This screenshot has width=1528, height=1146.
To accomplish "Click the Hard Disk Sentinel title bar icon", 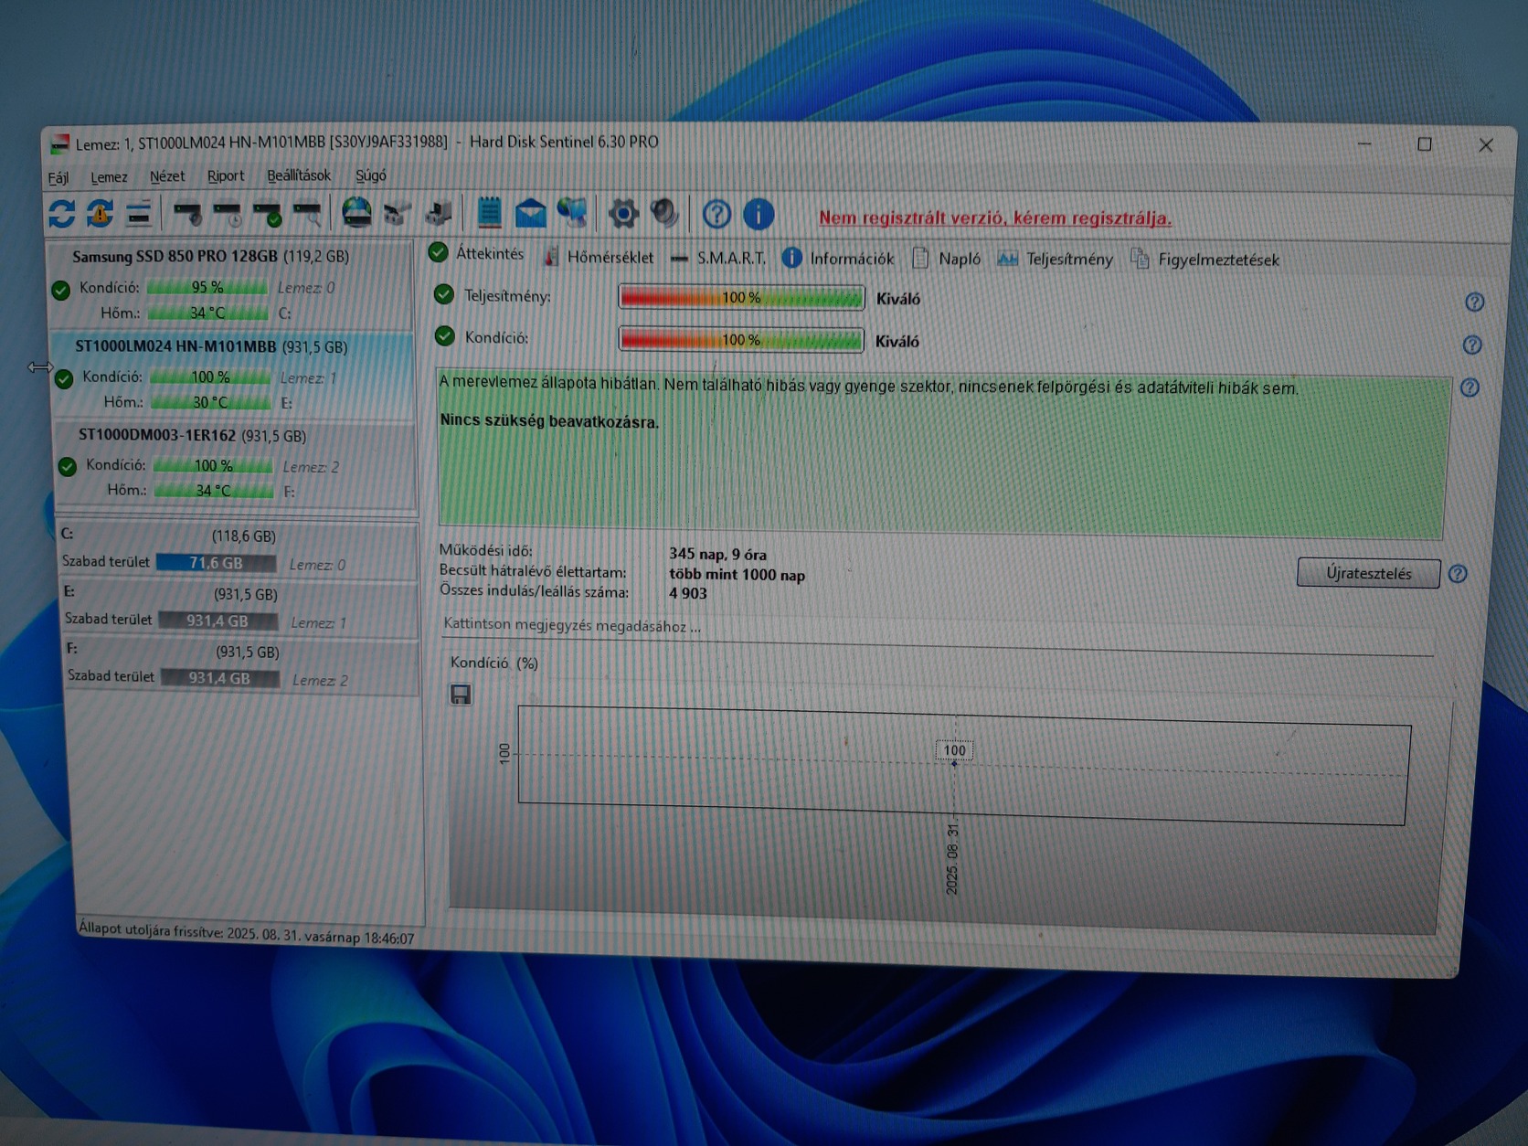I will [x=59, y=143].
